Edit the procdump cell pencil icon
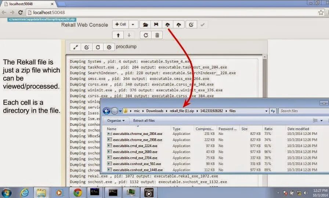Viewport: 329px width, 198px height. 87,47
